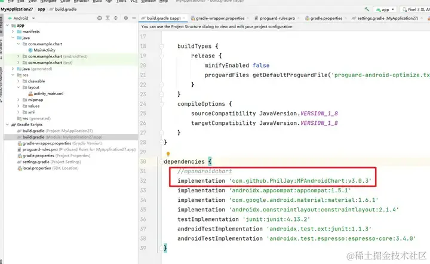The width and height of the screenshot is (430, 264).
Task: Select proguard-rules.pro in Gradle Scripts
Action: coord(76,149)
